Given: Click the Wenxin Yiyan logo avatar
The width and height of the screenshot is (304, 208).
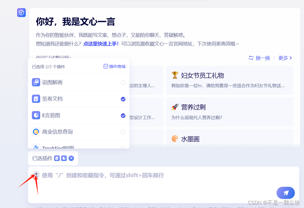Looking at the screenshot, I should (x=21, y=12).
